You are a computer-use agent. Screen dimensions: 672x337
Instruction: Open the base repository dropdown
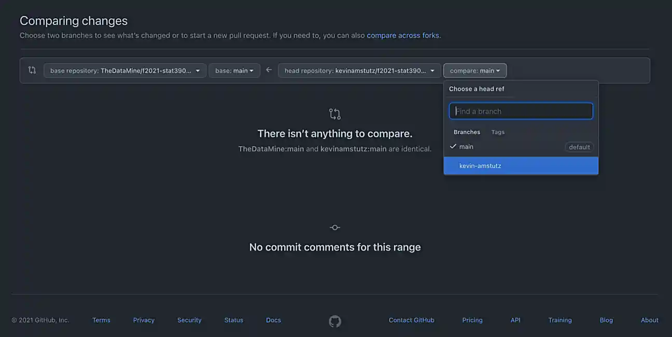(124, 70)
